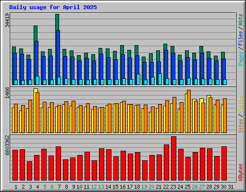Screen dimensions: 246x192
Task: Click green weekend day label 13
Action: (x=101, y=187)
